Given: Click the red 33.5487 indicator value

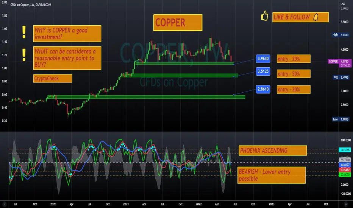Looking at the screenshot, I should coord(345,170).
